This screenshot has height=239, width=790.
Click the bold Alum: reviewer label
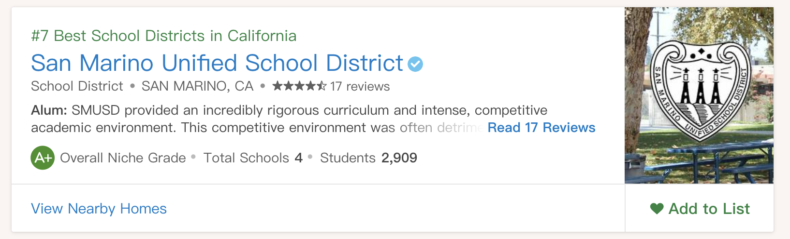(x=49, y=110)
